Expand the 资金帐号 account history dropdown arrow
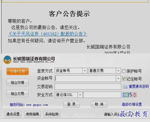Viewport: 150px width, 122px height. (x=118, y=78)
